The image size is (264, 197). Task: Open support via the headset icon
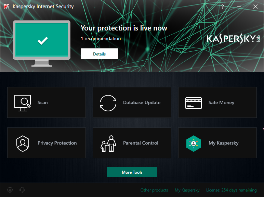[x=22, y=190]
